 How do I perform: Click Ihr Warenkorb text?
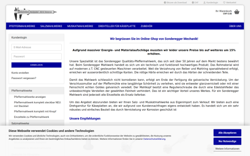coord(223,11)
